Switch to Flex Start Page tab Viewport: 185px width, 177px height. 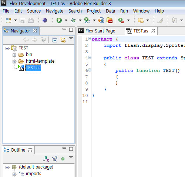point(100,31)
